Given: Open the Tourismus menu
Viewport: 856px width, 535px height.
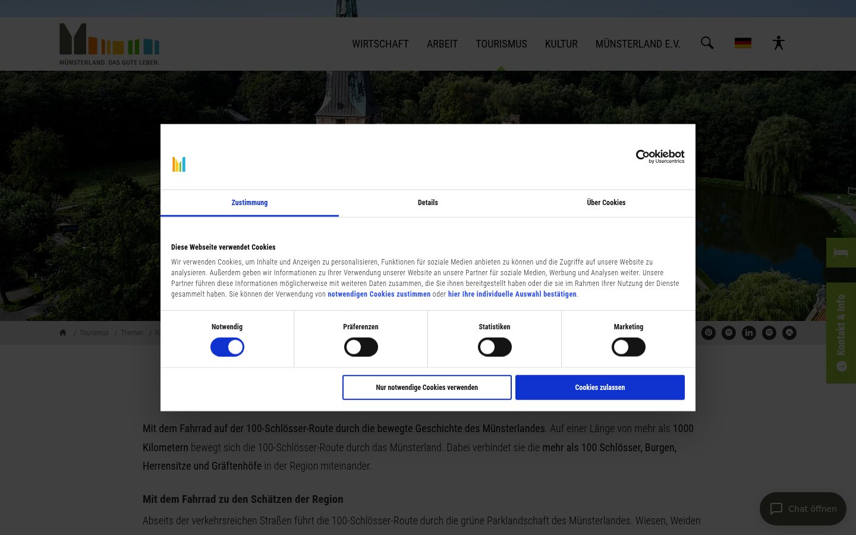Looking at the screenshot, I should (x=501, y=44).
